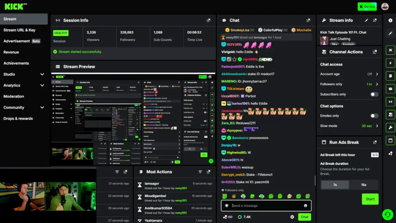Click pencil edit icon in Stream info header
The height and width of the screenshot is (223, 396).
[366, 20]
